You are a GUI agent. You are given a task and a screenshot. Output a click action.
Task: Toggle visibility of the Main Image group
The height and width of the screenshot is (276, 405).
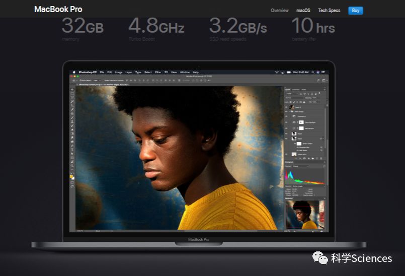tap(286, 111)
